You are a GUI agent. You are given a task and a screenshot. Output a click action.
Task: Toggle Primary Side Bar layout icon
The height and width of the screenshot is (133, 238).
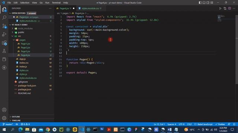pos(200,3)
